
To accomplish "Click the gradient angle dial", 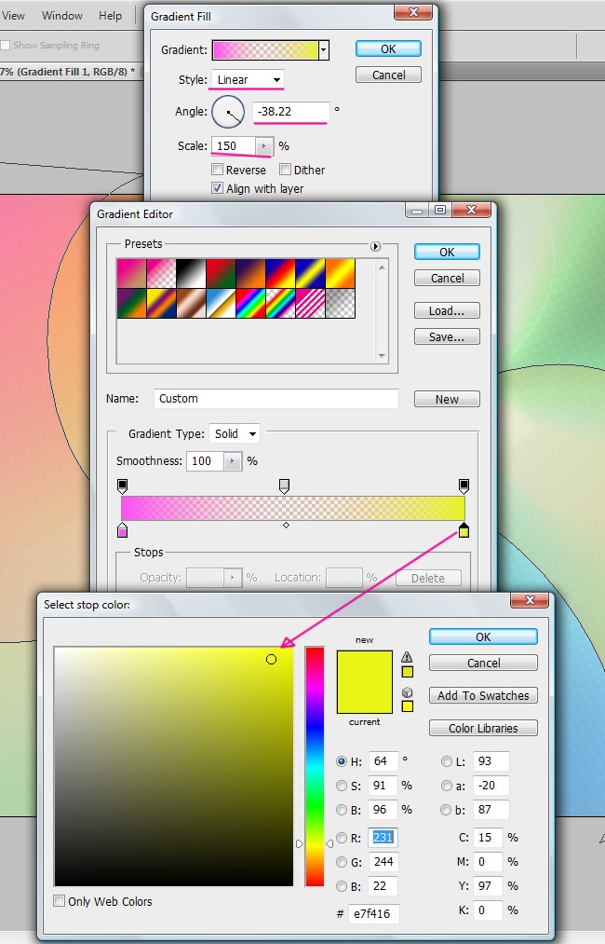I will pyautogui.click(x=228, y=114).
